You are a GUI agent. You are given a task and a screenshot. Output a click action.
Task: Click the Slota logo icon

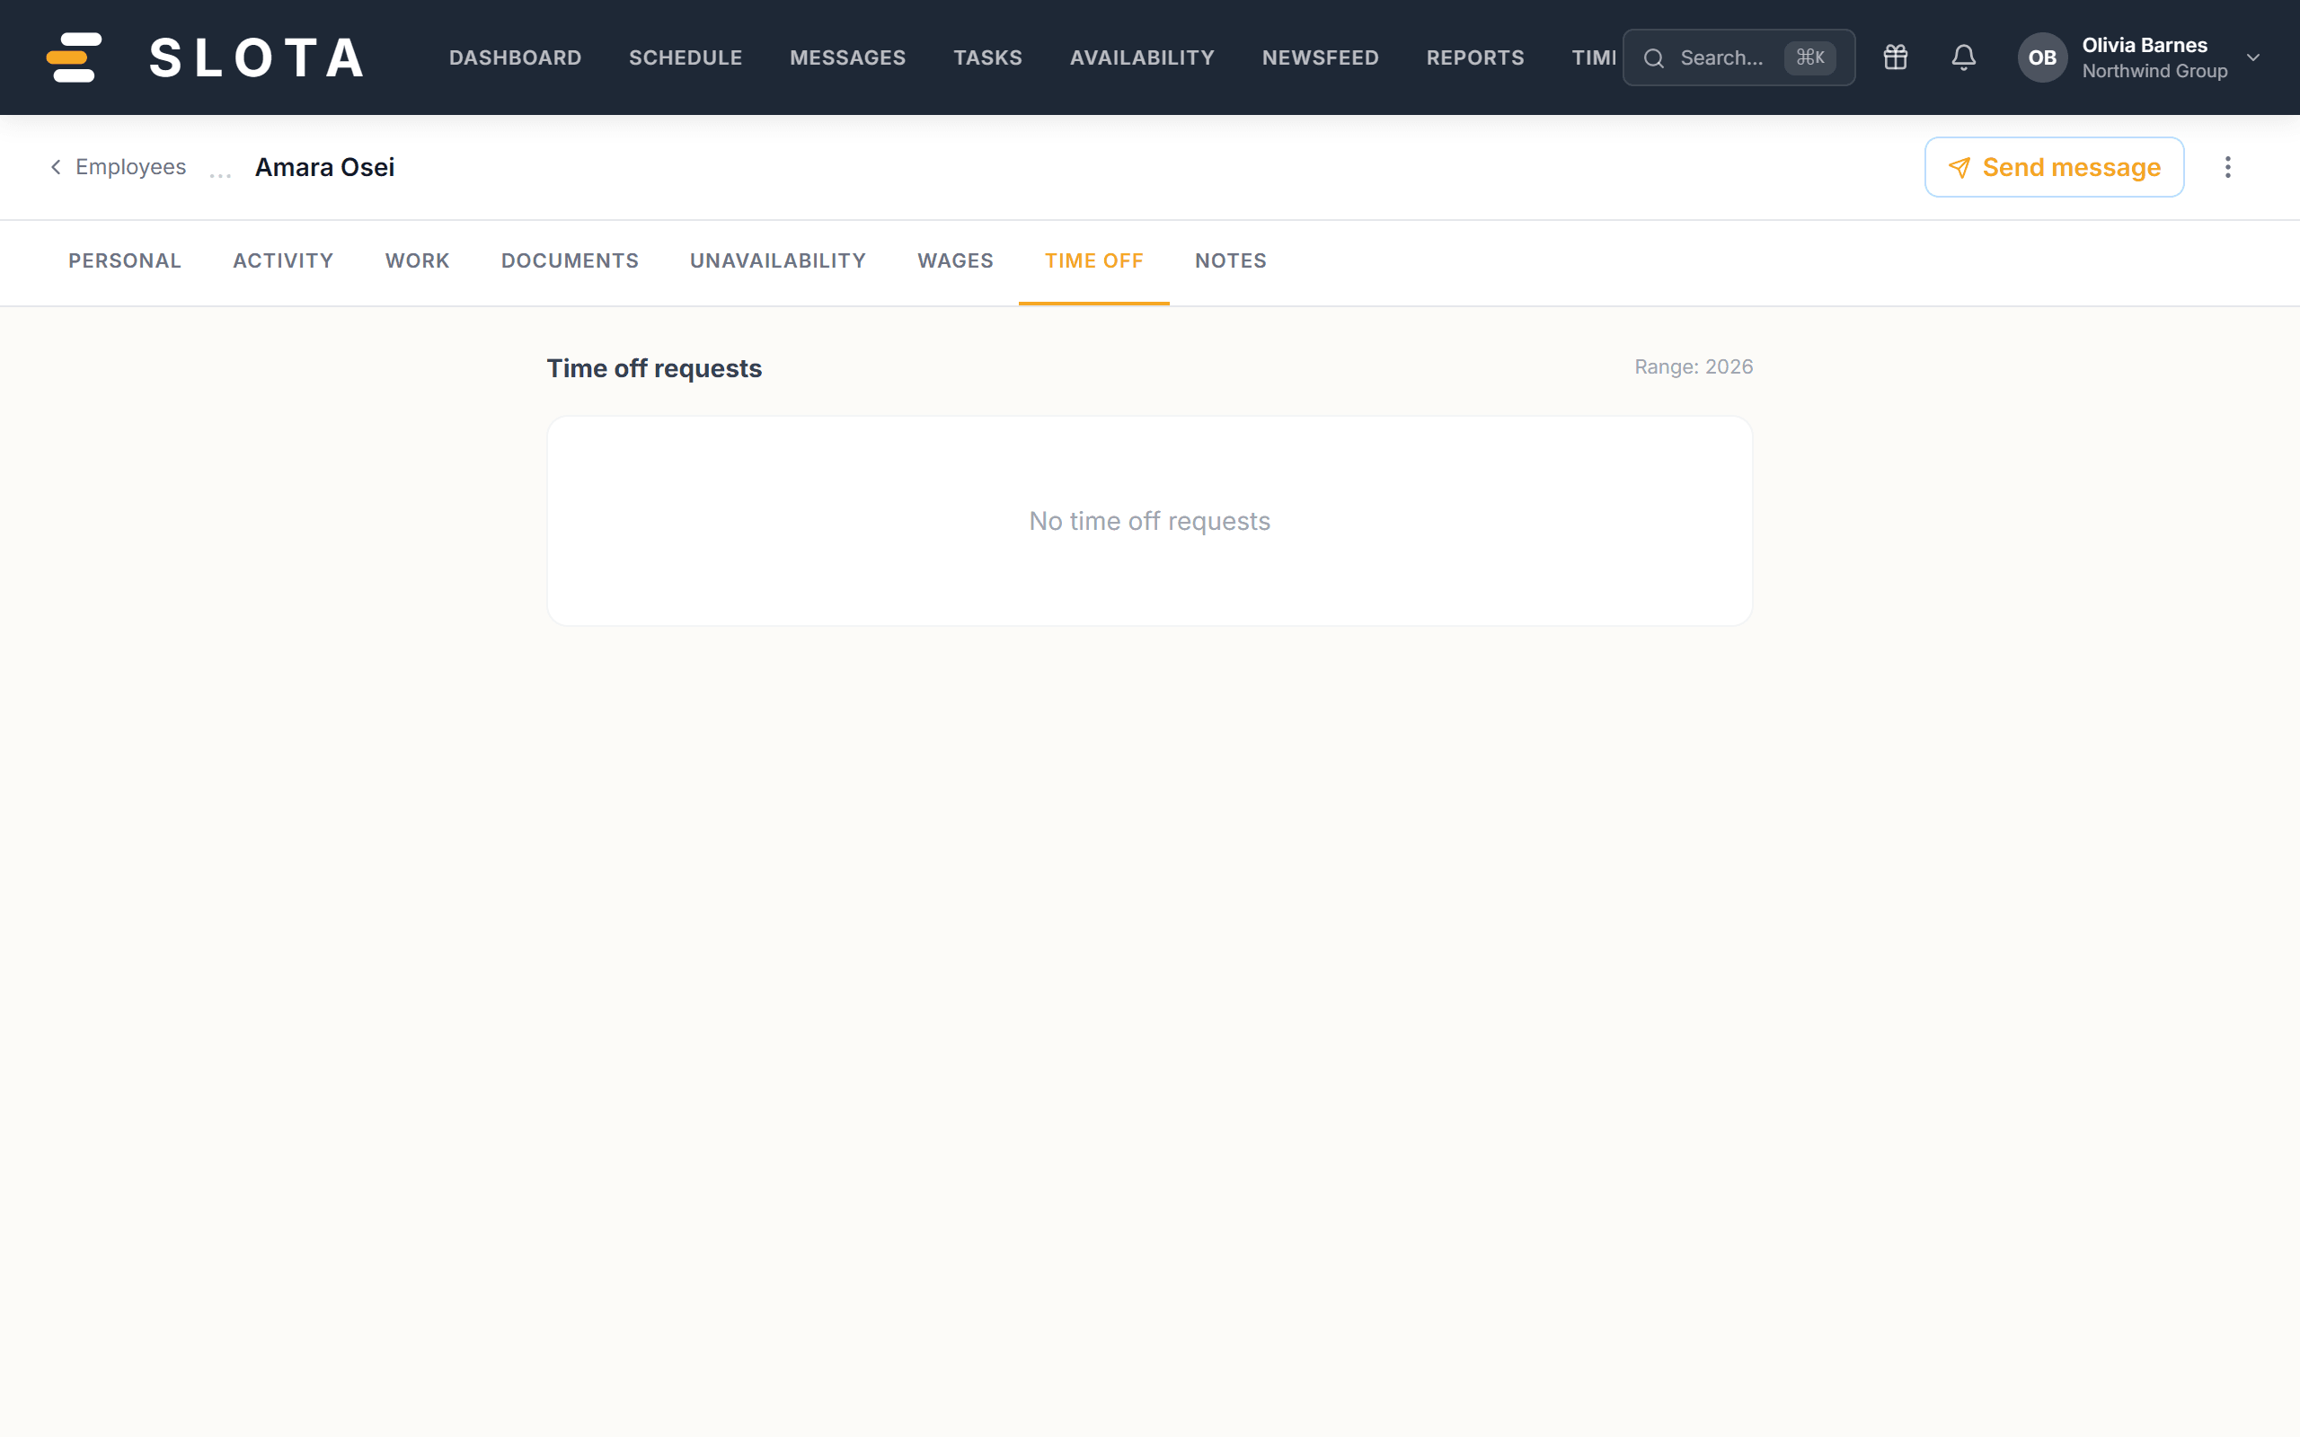pyautogui.click(x=75, y=57)
